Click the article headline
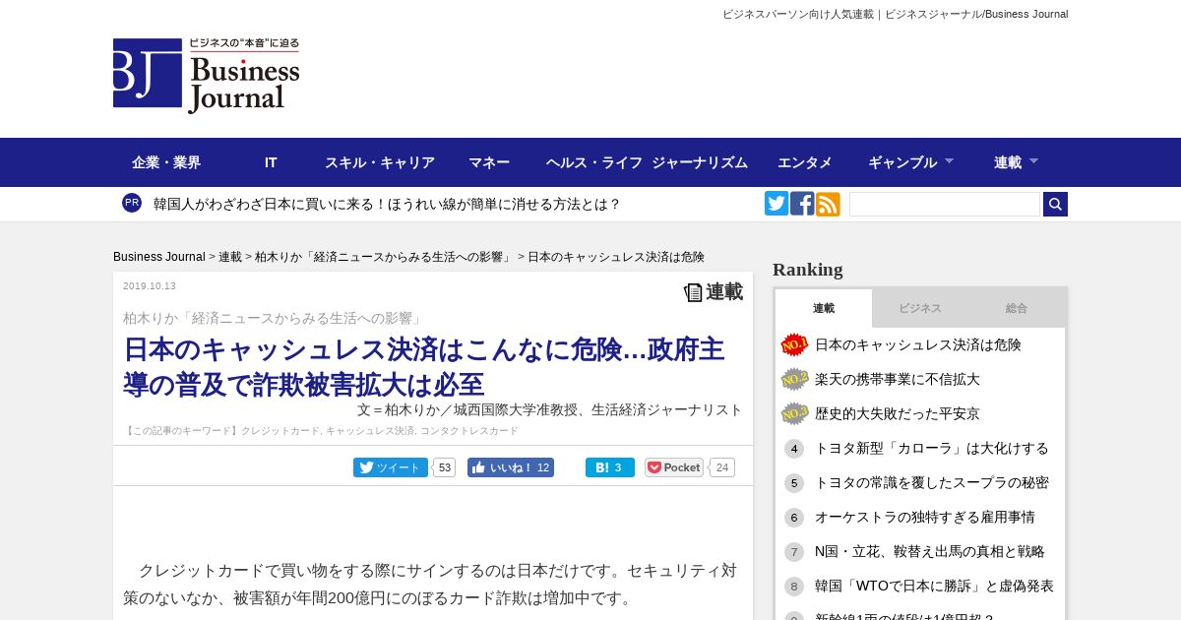This screenshot has width=1181, height=620. tap(424, 367)
